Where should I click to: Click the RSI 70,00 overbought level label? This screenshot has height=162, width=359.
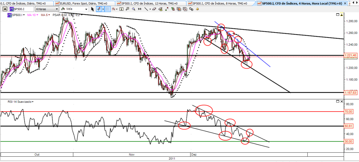click(x=348, y=112)
